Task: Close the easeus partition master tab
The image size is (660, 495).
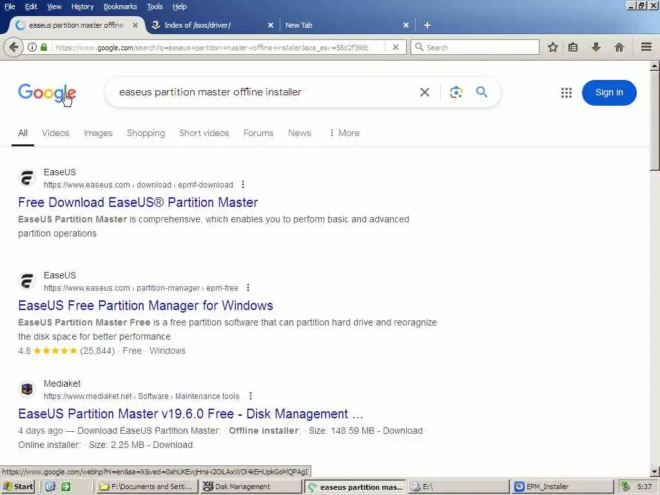Action: pos(135,25)
